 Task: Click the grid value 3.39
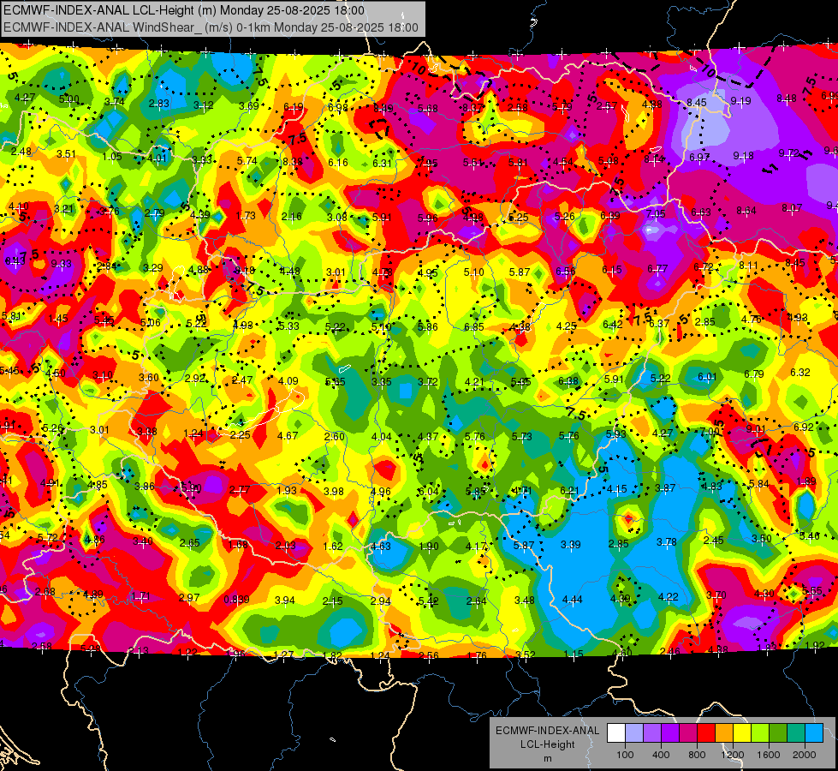pyautogui.click(x=571, y=545)
